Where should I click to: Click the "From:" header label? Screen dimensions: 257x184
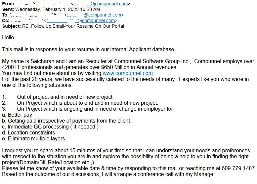pos(9,4)
